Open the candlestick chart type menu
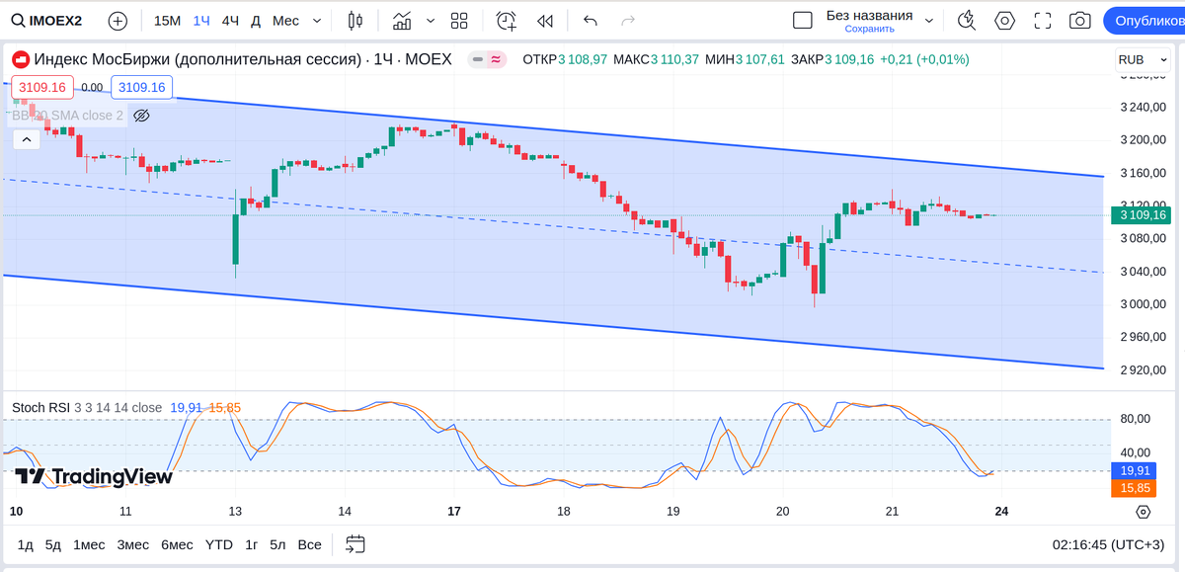This screenshot has height=572, width=1185. coord(355,20)
